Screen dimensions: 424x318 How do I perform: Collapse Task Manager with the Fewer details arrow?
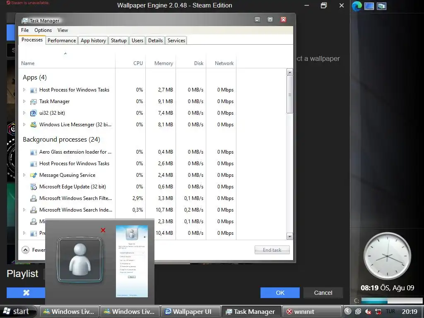tap(25, 250)
